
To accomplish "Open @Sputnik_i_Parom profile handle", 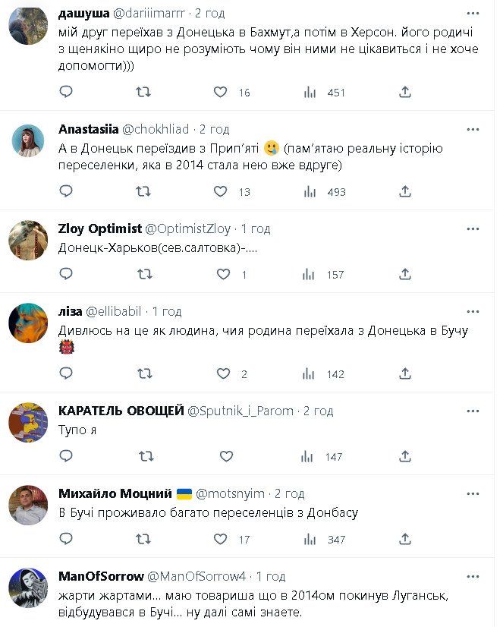I will pyautogui.click(x=240, y=411).
